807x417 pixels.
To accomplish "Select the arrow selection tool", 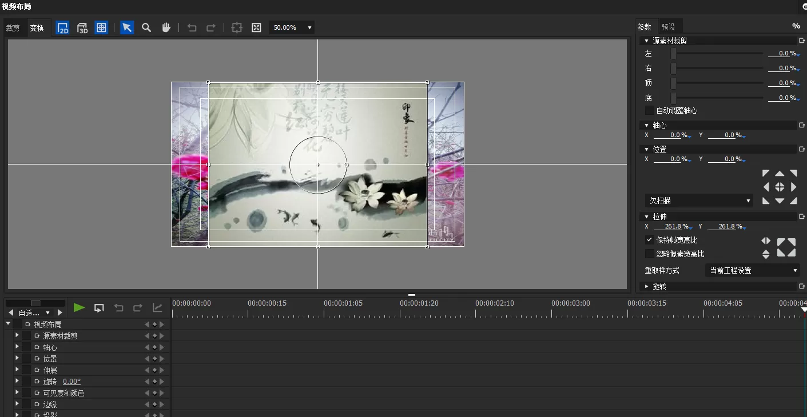I will click(x=127, y=27).
